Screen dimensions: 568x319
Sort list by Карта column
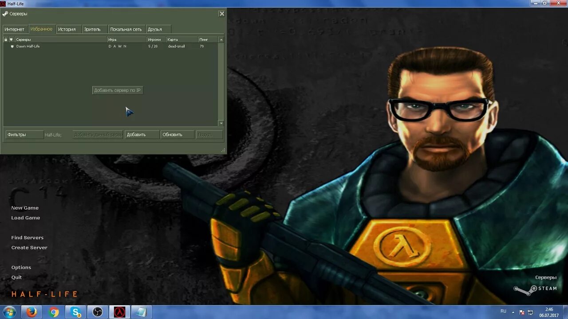tap(182, 39)
